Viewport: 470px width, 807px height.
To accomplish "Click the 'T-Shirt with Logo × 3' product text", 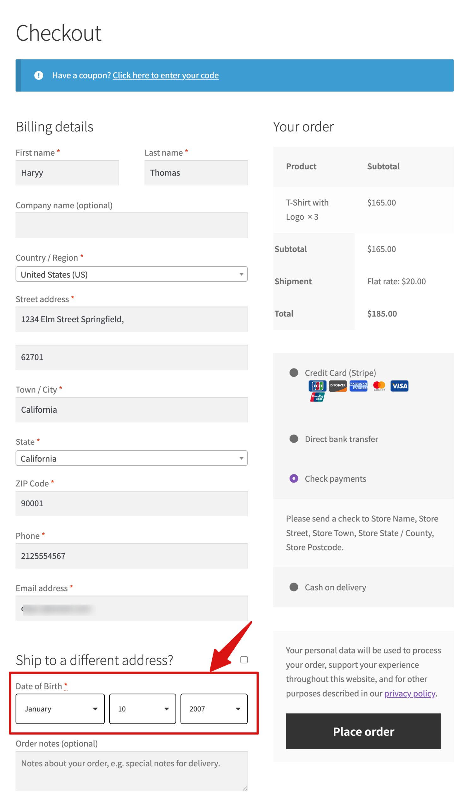I will [x=307, y=210].
